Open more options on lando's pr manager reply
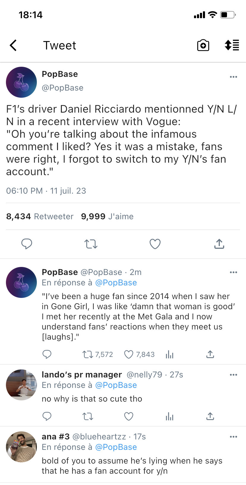This screenshot has width=246, height=485. [x=234, y=375]
